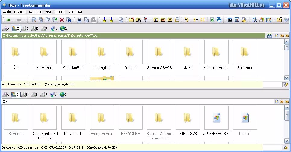Image resolution: width=291 pixels, height=152 pixels.
Task: Select drive D in the top panel
Action: point(25,29)
